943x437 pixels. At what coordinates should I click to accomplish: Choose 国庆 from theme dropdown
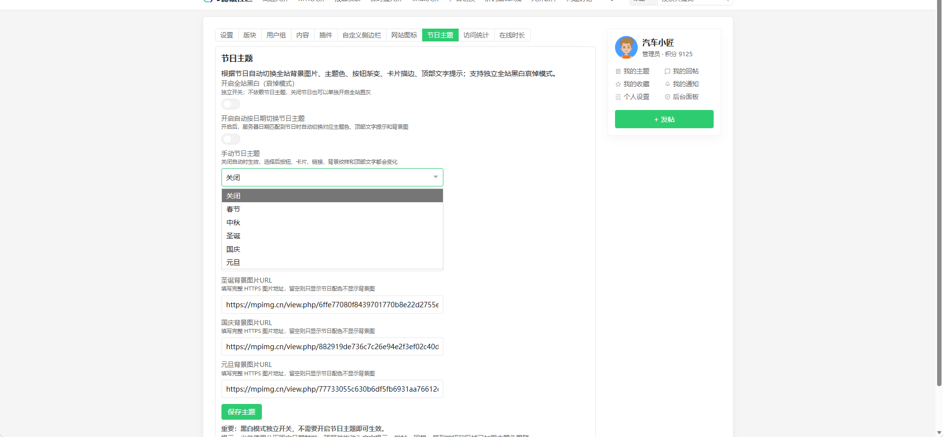332,249
